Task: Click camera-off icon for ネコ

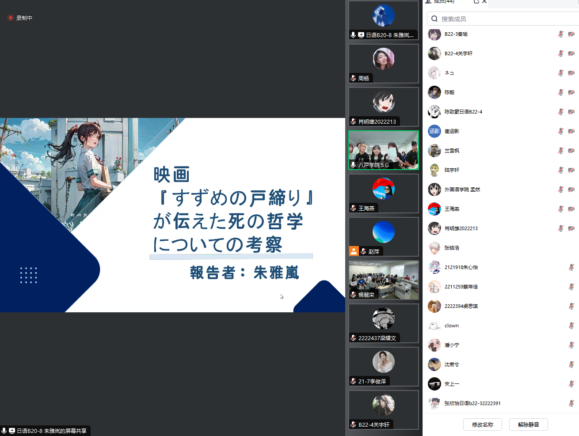Action: click(571, 73)
